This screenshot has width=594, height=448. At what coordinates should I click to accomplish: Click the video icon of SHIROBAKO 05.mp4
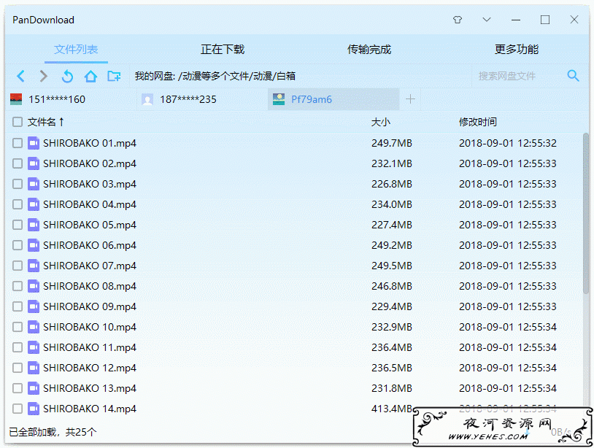[34, 225]
